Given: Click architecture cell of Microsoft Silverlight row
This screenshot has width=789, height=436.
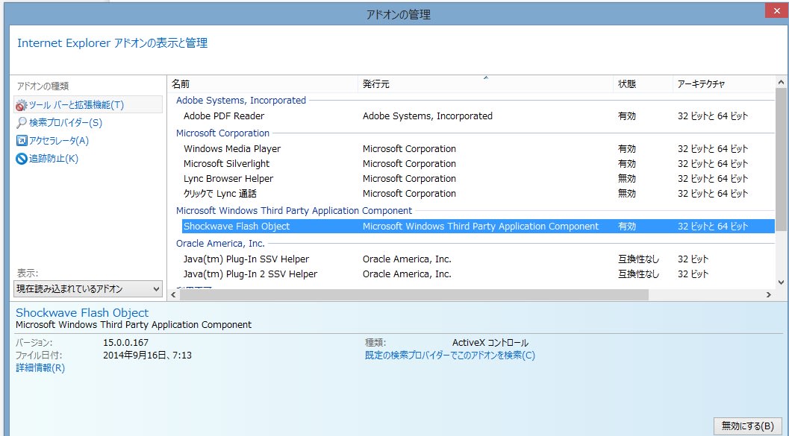Looking at the screenshot, I should tap(713, 164).
